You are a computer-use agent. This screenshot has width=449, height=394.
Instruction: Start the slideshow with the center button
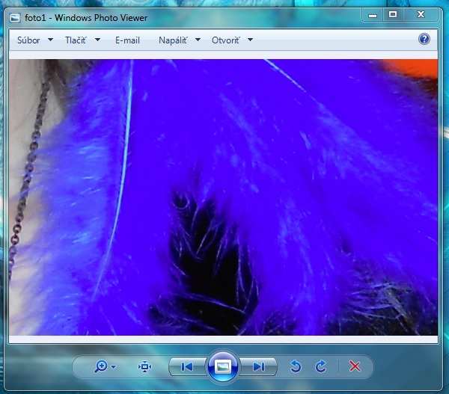click(x=222, y=366)
